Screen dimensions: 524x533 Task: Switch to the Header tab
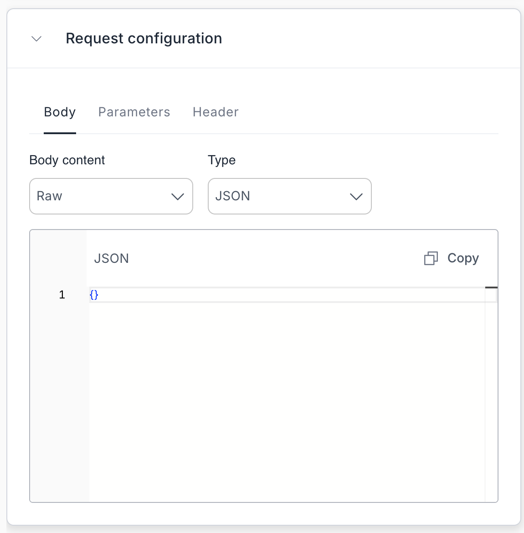[216, 112]
